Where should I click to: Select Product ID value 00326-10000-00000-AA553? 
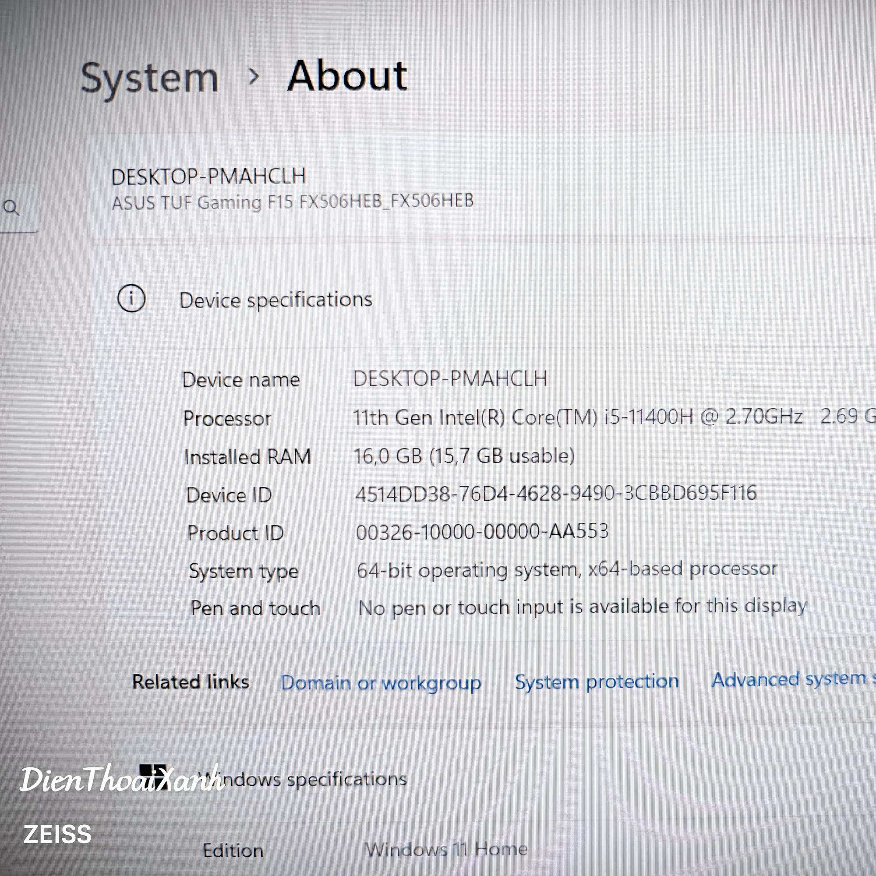[x=482, y=531]
